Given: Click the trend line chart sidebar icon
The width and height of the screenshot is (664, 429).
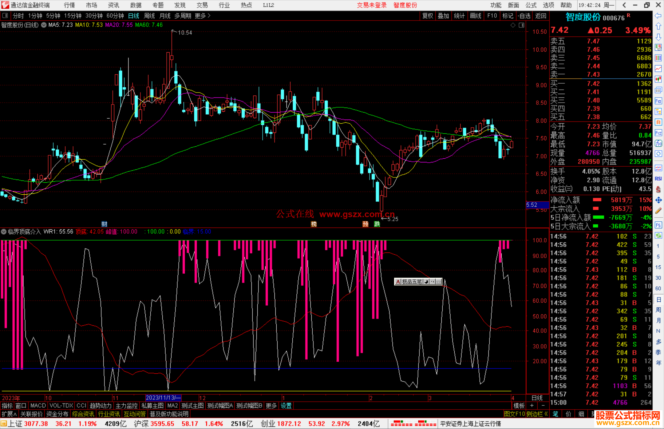Looking at the screenshot, I should 658,69.
